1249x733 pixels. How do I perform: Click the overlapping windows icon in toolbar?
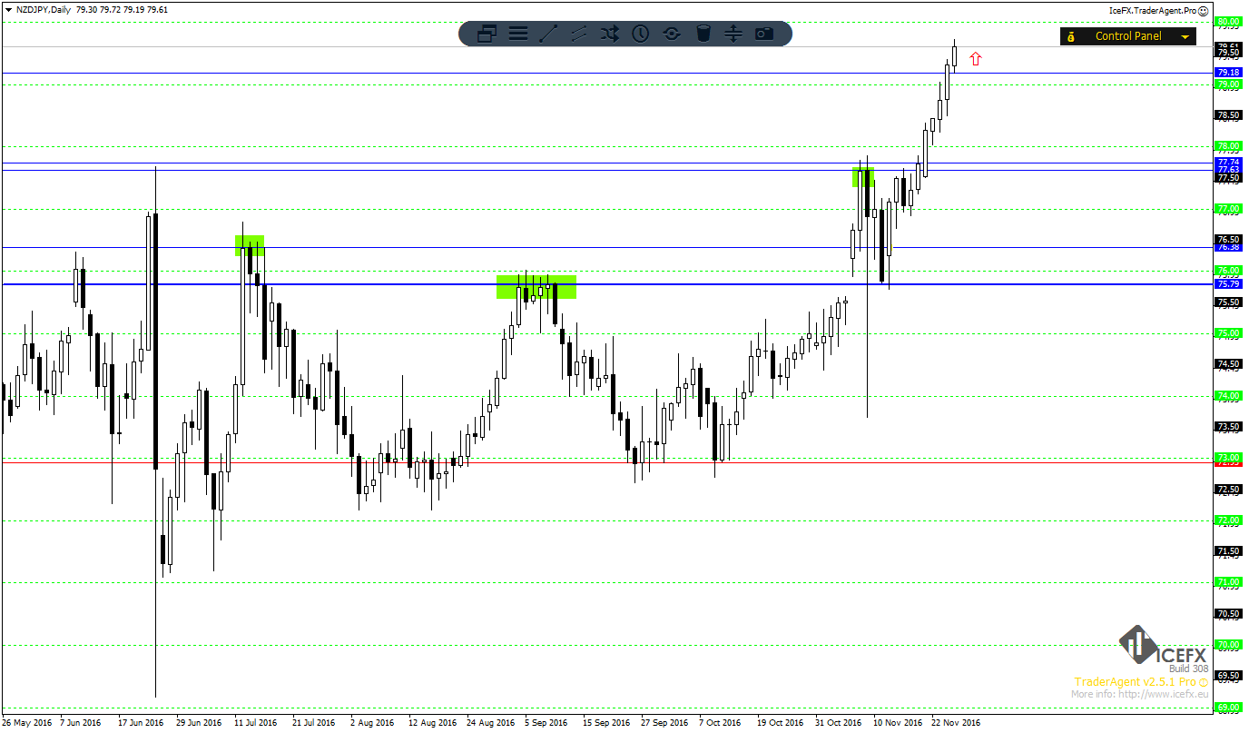pyautogui.click(x=487, y=35)
